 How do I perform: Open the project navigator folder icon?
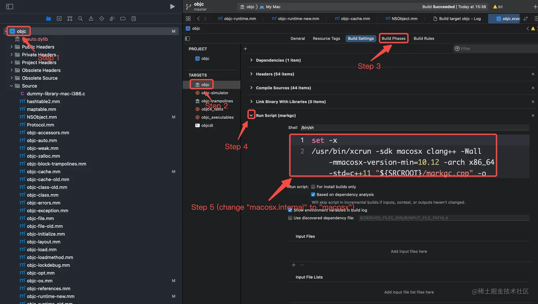click(48, 18)
